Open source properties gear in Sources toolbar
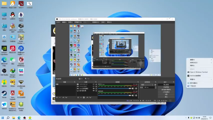Viewport: 213px width, 120px height. 84,97
